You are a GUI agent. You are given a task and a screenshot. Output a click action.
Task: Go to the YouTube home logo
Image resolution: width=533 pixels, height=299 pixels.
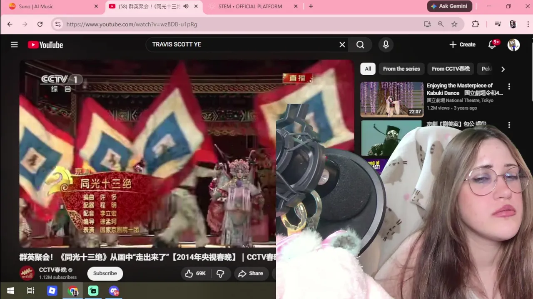tap(45, 45)
